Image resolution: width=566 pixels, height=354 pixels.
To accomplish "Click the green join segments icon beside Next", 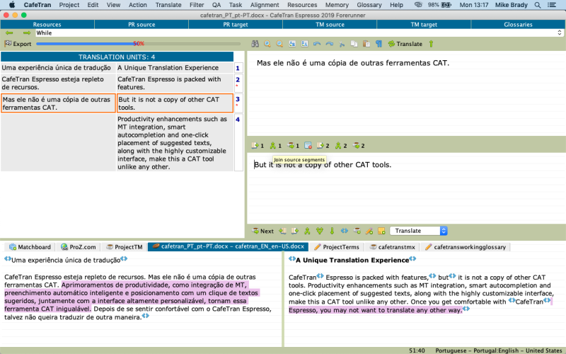I will [307, 231].
